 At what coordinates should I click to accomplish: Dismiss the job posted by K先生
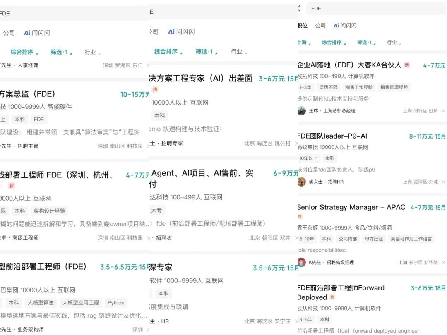click(x=443, y=262)
